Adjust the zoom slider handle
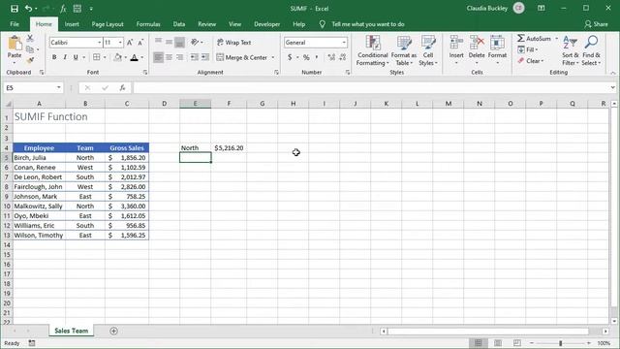Viewport: 620px width, 349px height. point(560,343)
